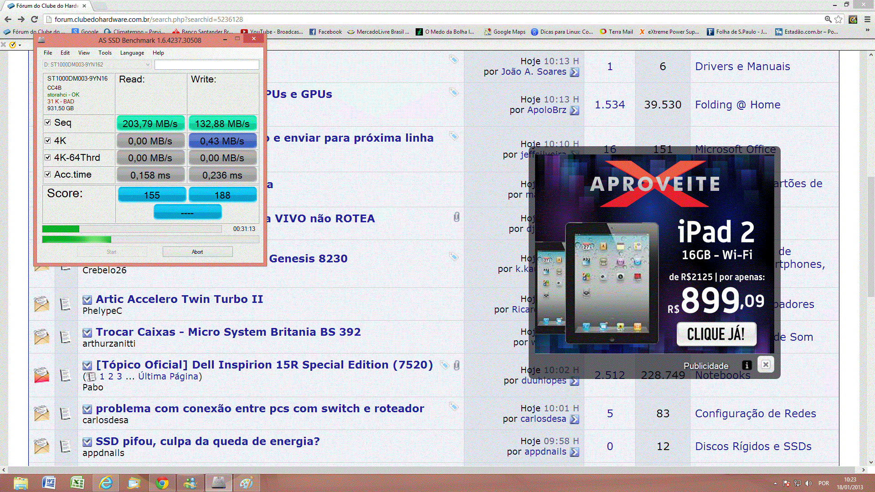Switch to AS SSD Benchmark in the taskbar
Image resolution: width=875 pixels, height=492 pixels.
(219, 483)
